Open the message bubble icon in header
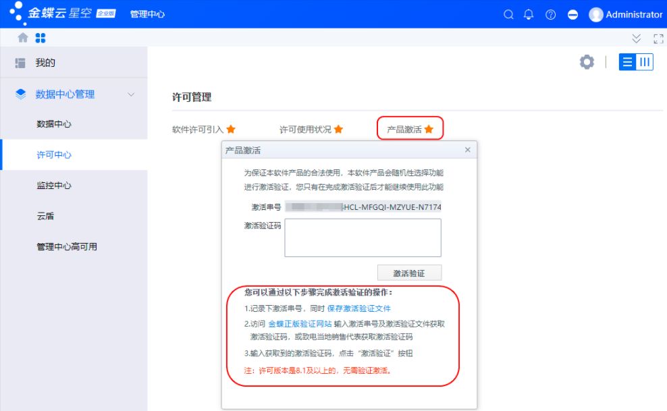Image resolution: width=667 pixels, height=411 pixels. [572, 14]
